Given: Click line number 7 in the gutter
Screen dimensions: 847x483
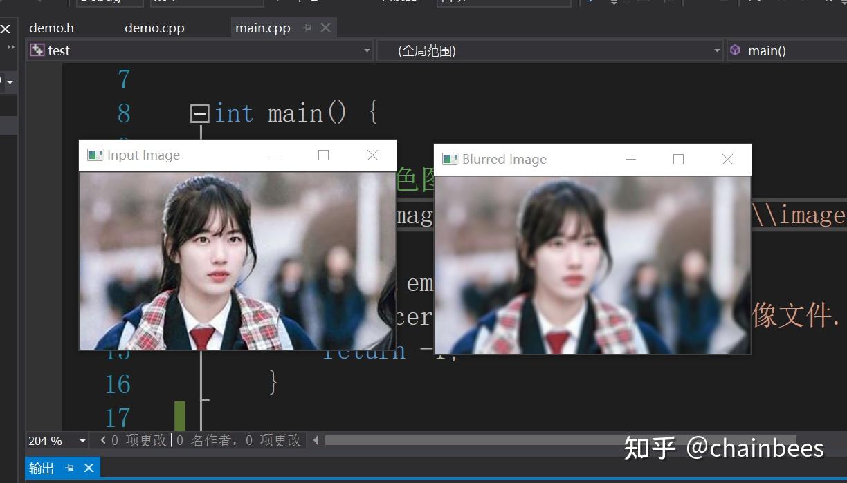Looking at the screenshot, I should 124,80.
